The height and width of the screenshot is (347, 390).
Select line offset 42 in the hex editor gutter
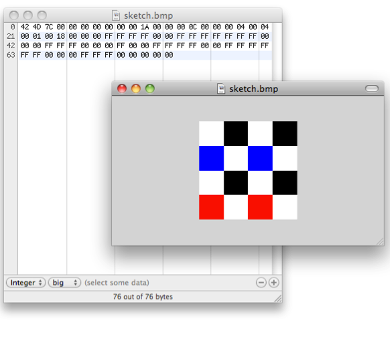point(11,46)
